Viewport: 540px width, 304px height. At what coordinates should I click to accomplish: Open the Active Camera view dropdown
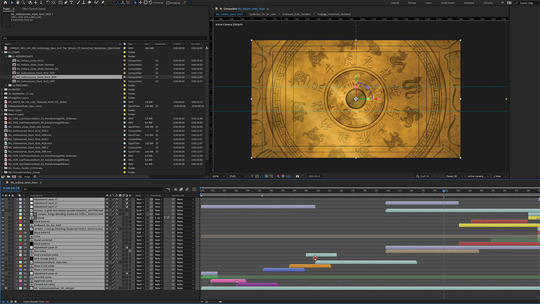[x=477, y=176]
